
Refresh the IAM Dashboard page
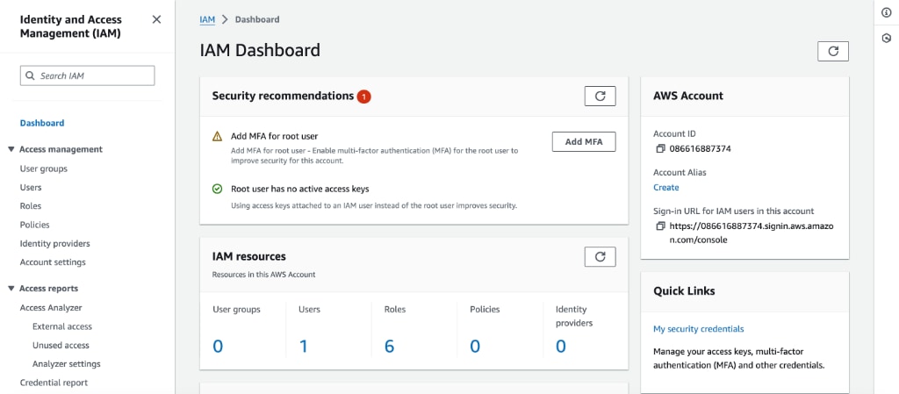pos(832,51)
